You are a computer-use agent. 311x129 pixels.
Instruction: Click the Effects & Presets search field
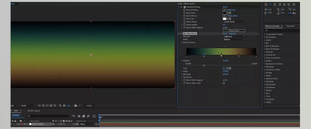[282, 30]
